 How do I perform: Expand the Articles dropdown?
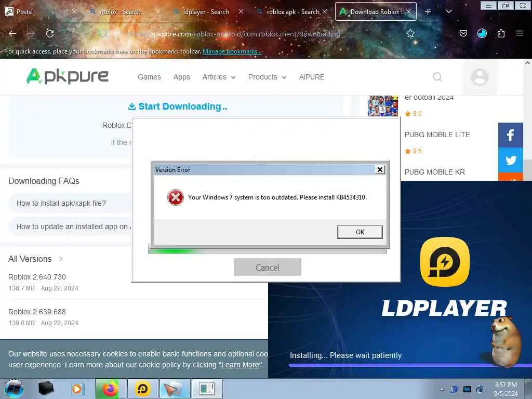[x=219, y=77]
